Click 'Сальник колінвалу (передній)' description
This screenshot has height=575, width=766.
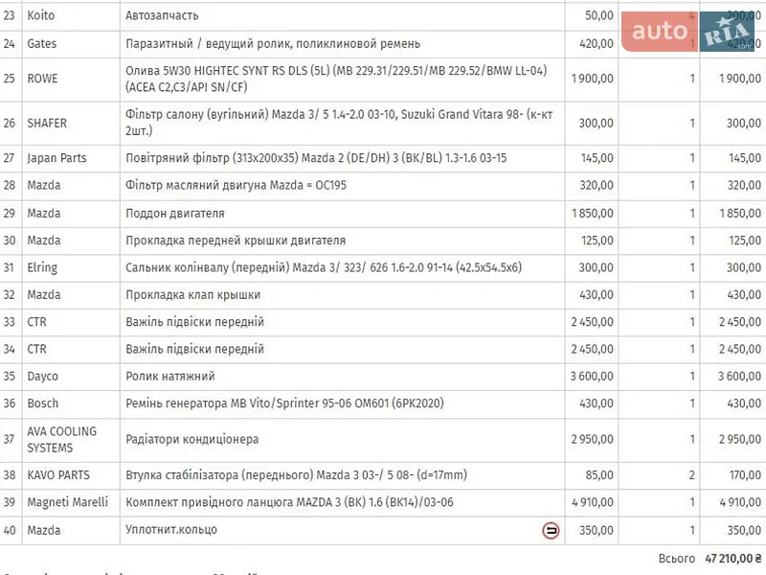point(324,268)
